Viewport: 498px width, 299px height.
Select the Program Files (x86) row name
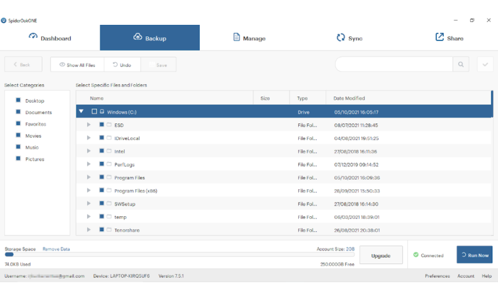point(136,191)
